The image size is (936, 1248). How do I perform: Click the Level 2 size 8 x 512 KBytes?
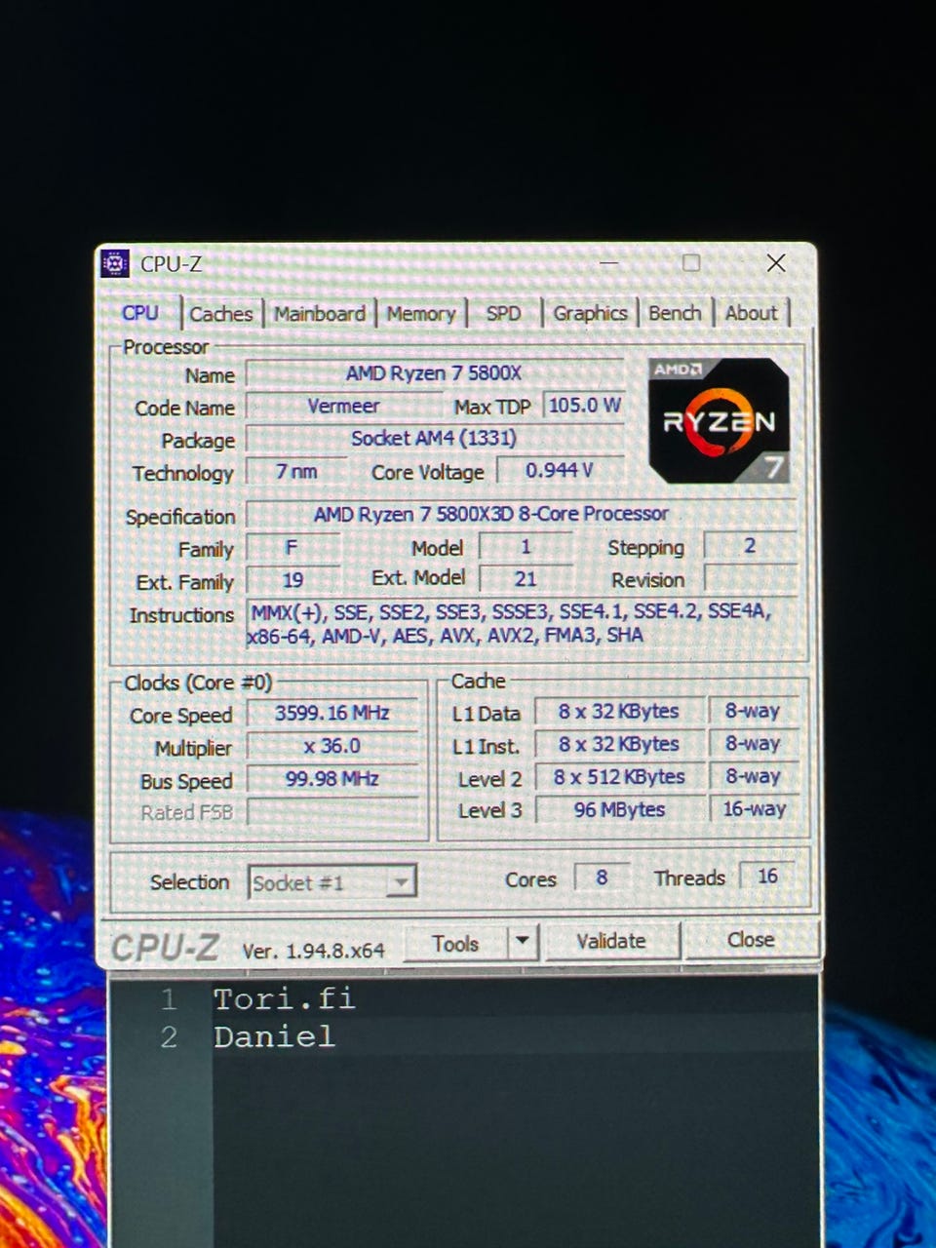(619, 777)
